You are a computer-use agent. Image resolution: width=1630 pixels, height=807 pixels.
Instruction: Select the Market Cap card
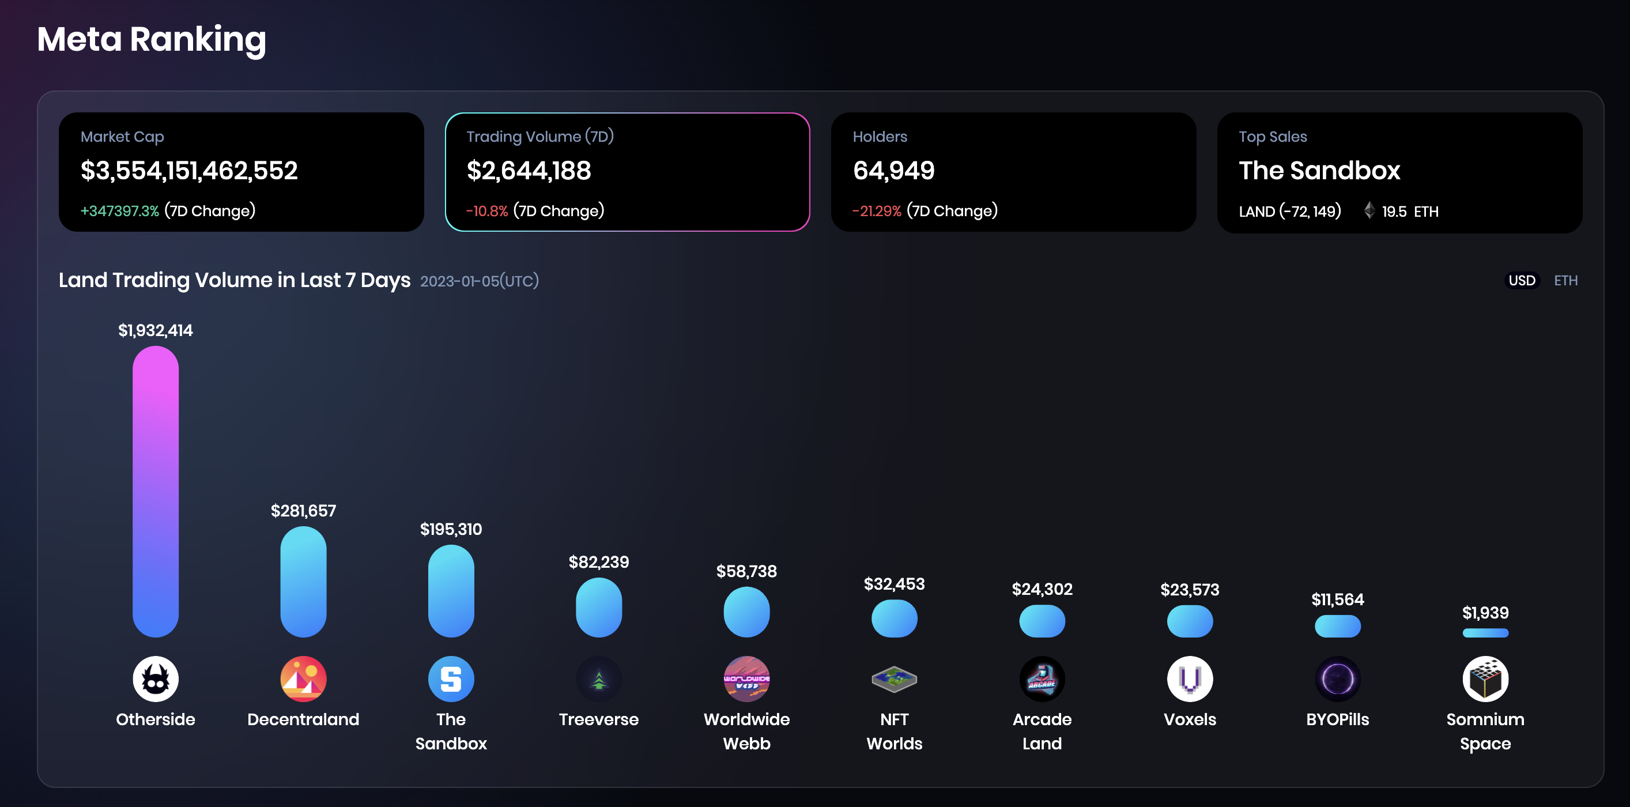click(241, 172)
